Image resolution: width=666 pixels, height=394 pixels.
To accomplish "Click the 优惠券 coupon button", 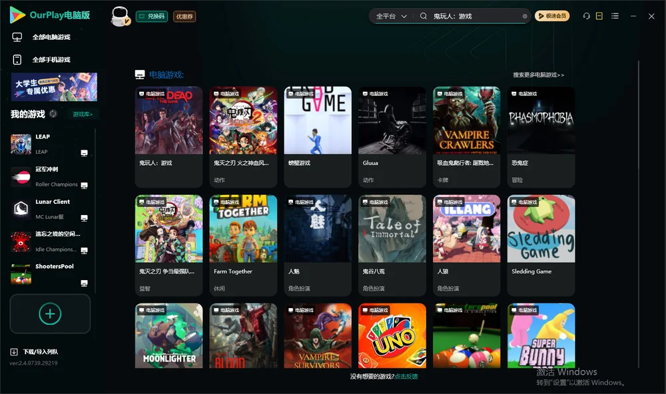I will click(184, 17).
